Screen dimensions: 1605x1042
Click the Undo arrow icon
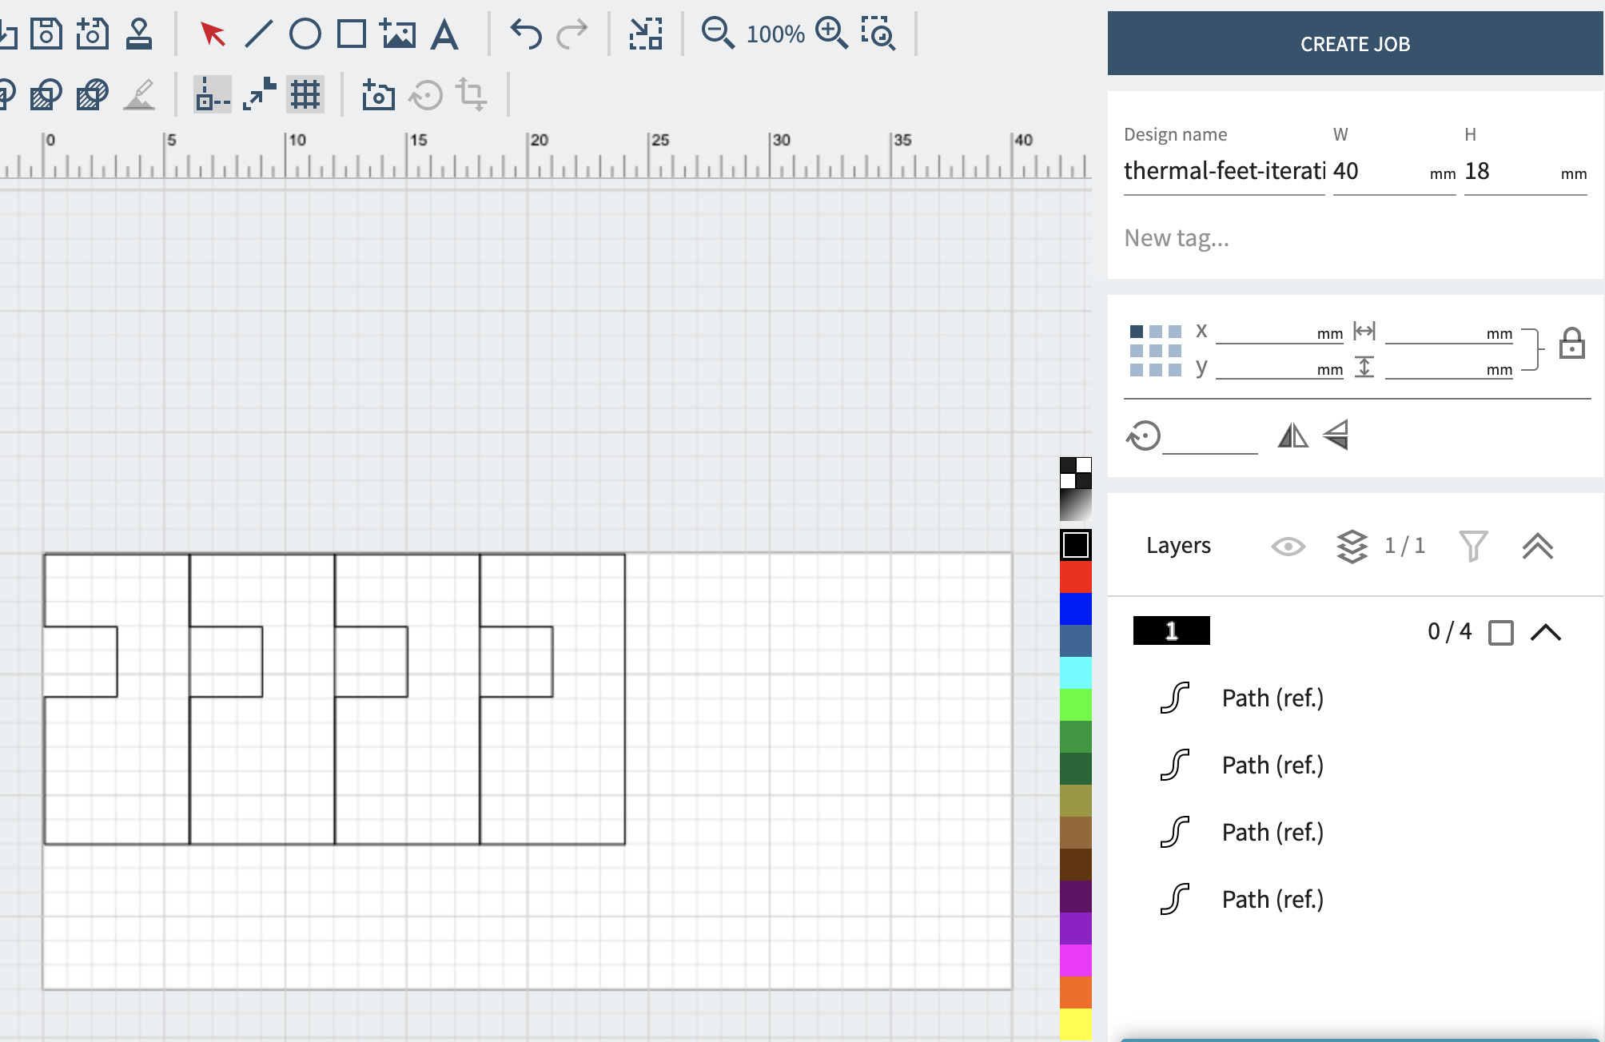pyautogui.click(x=525, y=34)
